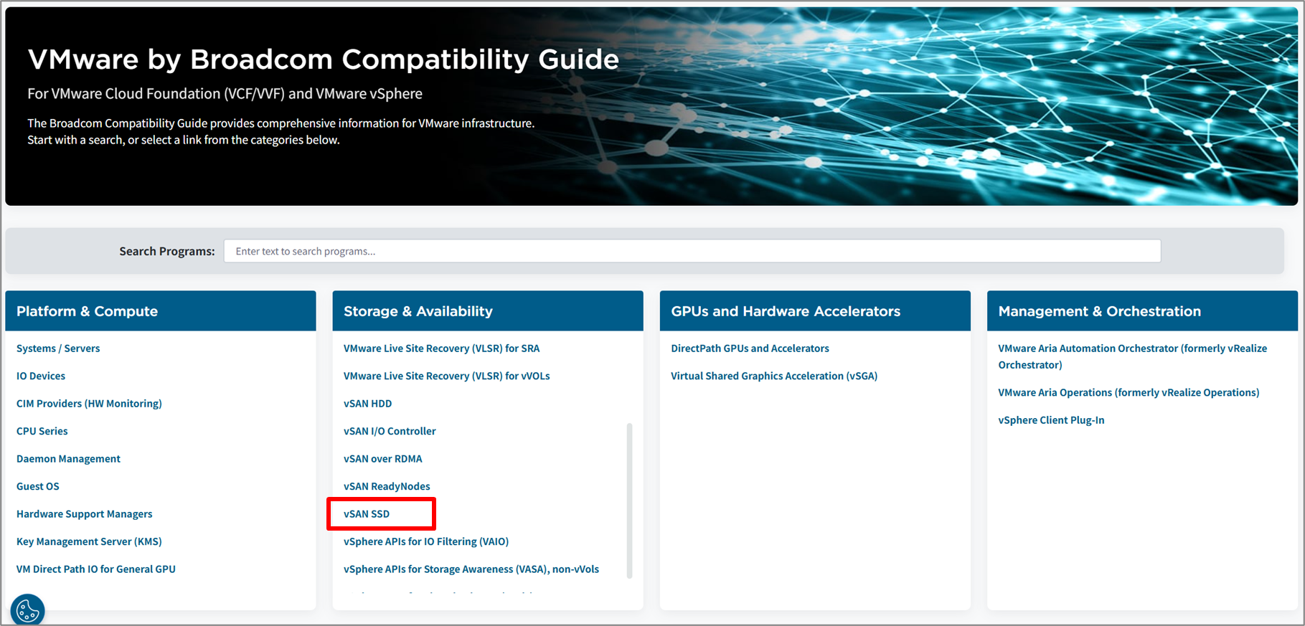
Task: Open vSphere Client Plug-In link
Action: click(1051, 420)
